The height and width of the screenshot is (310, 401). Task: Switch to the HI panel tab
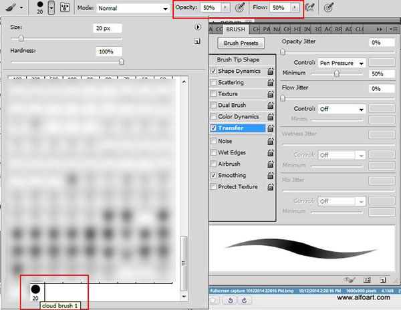click(297, 29)
